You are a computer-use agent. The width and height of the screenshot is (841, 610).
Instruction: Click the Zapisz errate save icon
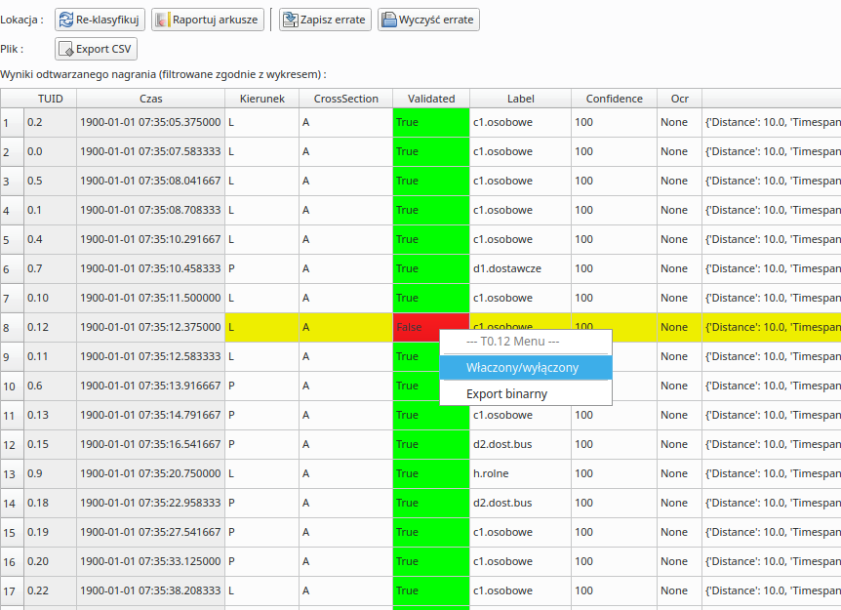[290, 20]
